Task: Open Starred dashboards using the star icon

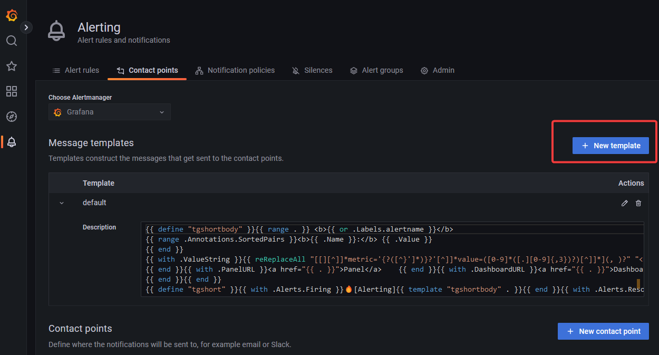Action: 11,66
